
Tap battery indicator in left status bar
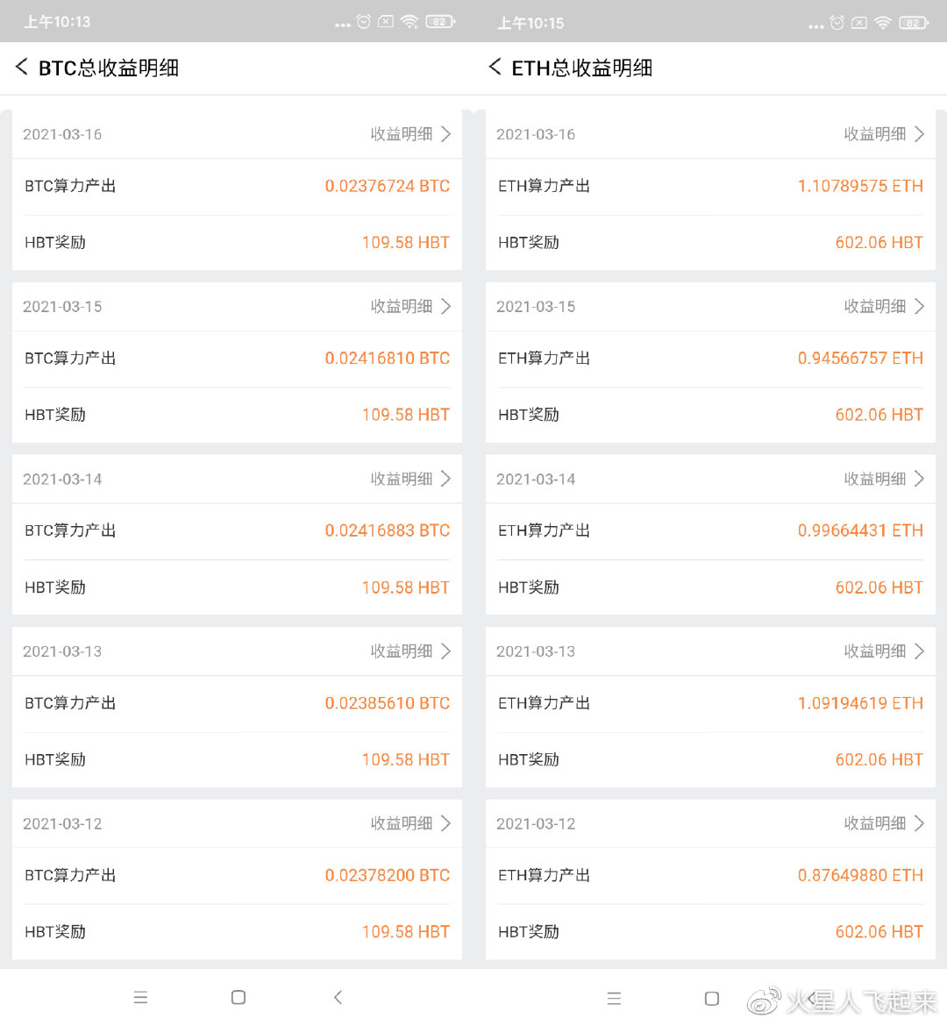(x=440, y=22)
